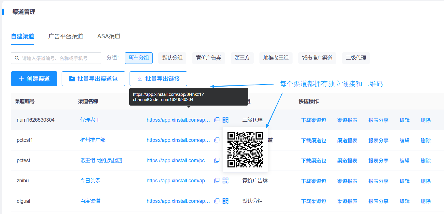The height and width of the screenshot is (214, 444).
Task: Click 编辑 for 今日头条
Action: click(x=405, y=181)
